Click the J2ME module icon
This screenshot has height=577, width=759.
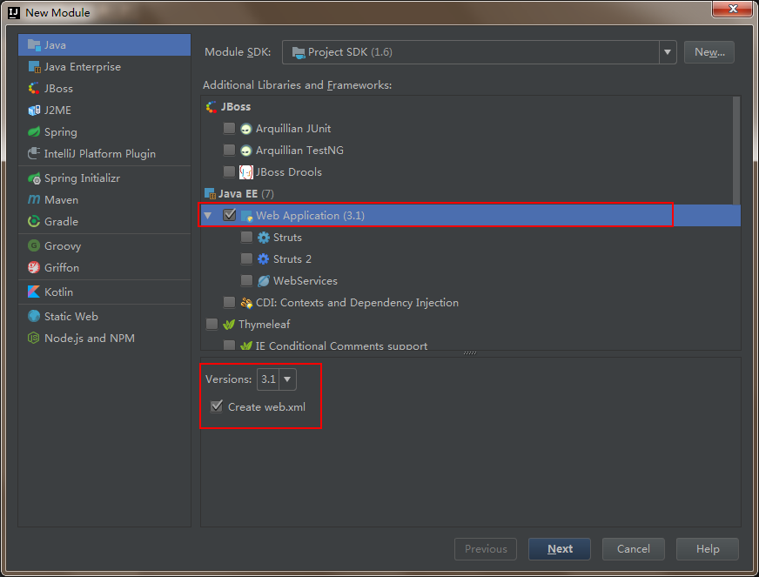[34, 111]
